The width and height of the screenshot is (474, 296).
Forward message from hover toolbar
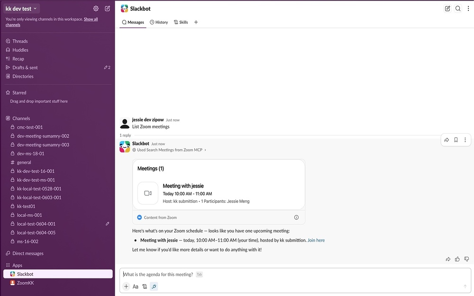coord(447,140)
